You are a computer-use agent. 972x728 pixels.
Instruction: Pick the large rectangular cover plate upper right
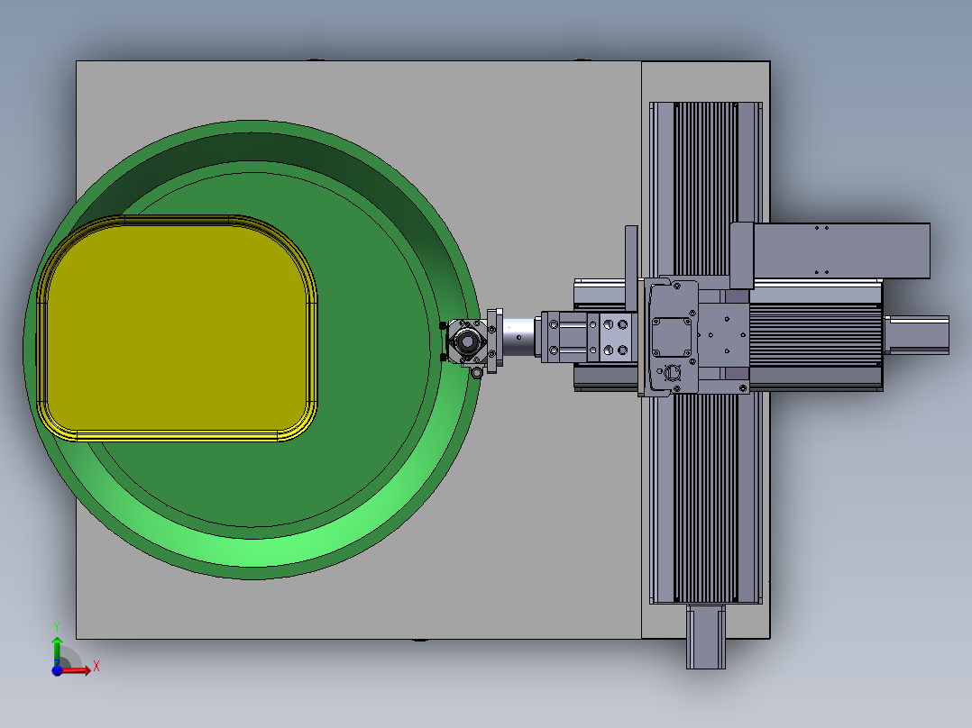tap(840, 251)
